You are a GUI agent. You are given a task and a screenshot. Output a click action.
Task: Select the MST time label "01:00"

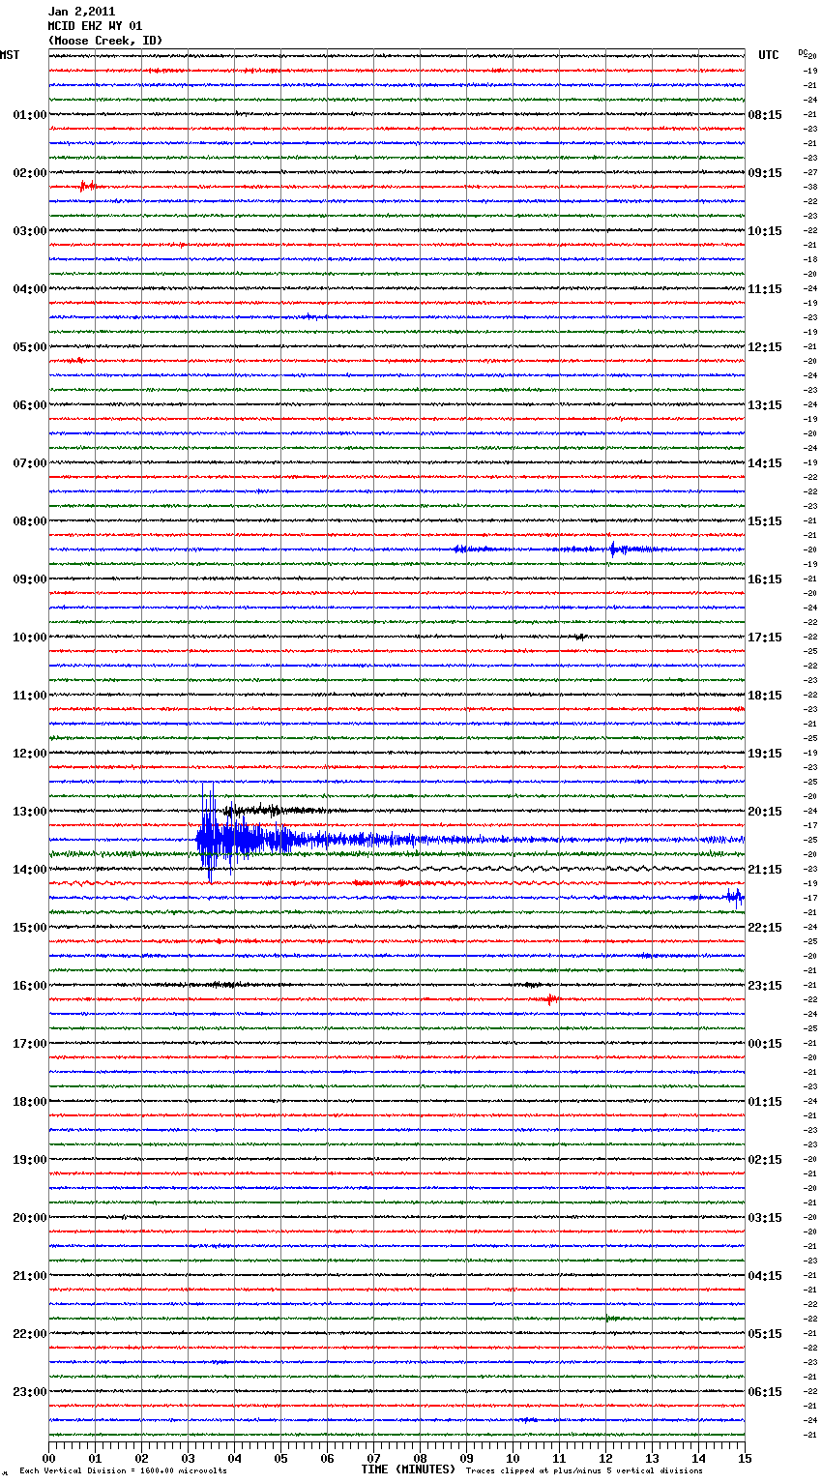tap(29, 115)
